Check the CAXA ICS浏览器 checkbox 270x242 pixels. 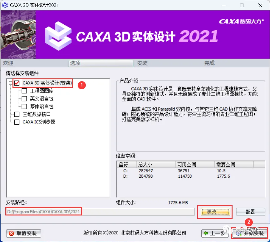[x=17, y=122]
